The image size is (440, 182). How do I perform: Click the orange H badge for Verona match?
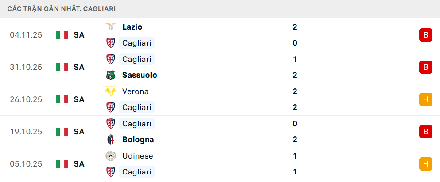(x=425, y=99)
